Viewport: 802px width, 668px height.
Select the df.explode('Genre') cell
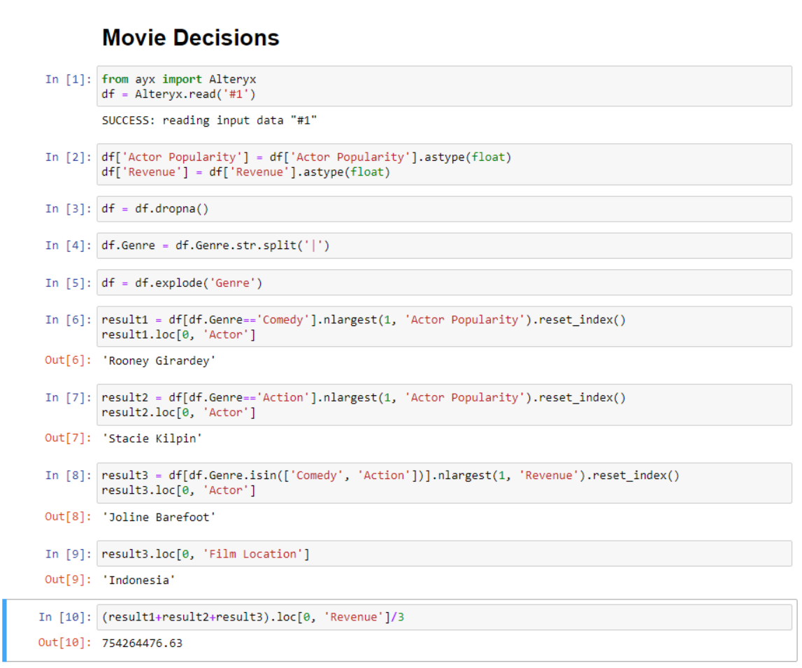coord(280,283)
